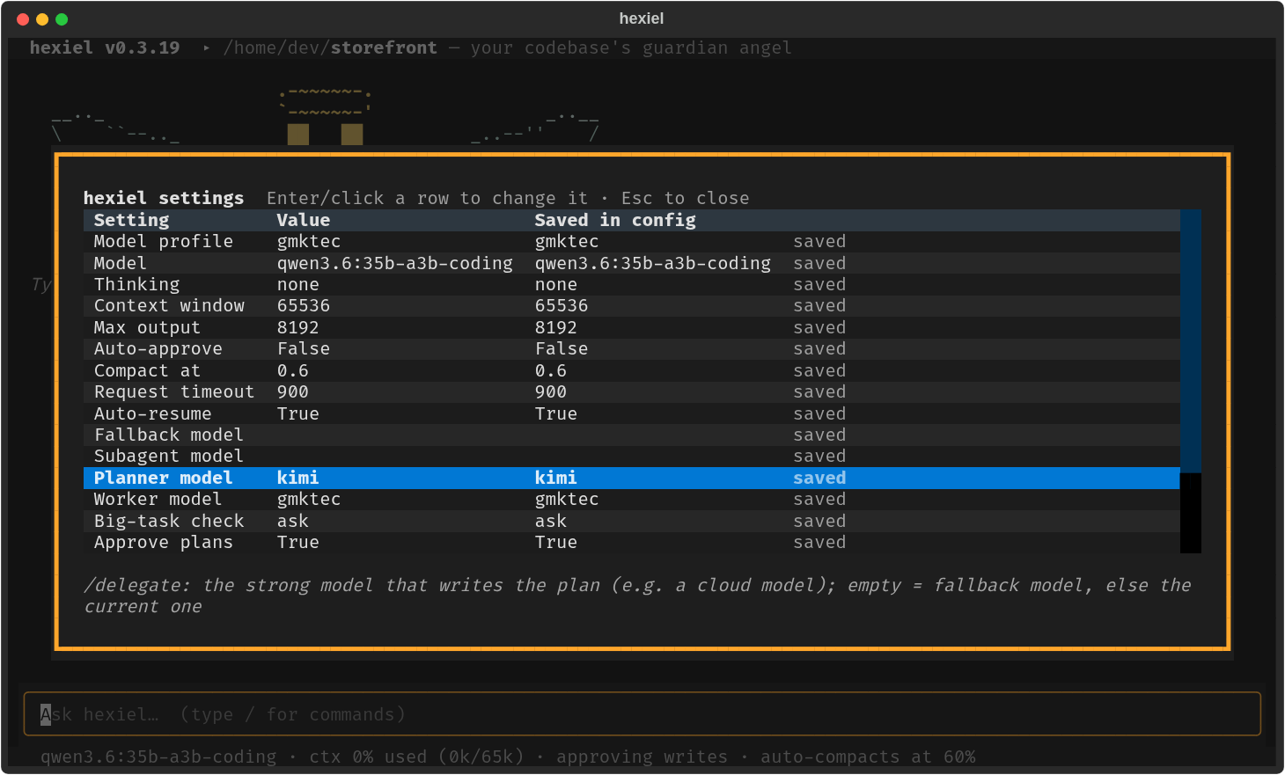Click the settings list scrollbar thumb

pos(1191,341)
